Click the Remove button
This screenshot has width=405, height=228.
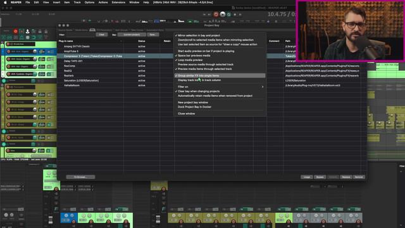click(x=359, y=177)
